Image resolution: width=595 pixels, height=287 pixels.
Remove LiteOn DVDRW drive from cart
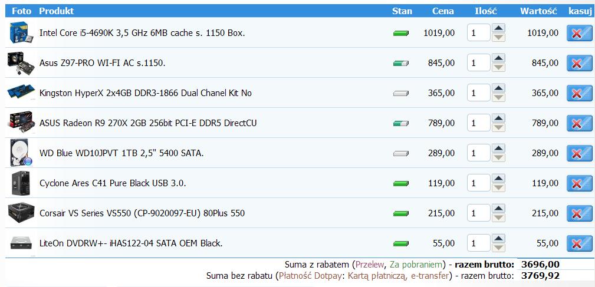(580, 243)
